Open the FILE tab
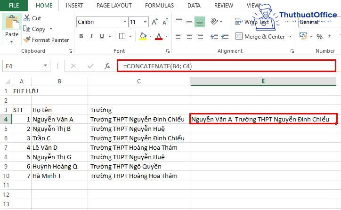This screenshot has height=210, width=341. [14, 6]
